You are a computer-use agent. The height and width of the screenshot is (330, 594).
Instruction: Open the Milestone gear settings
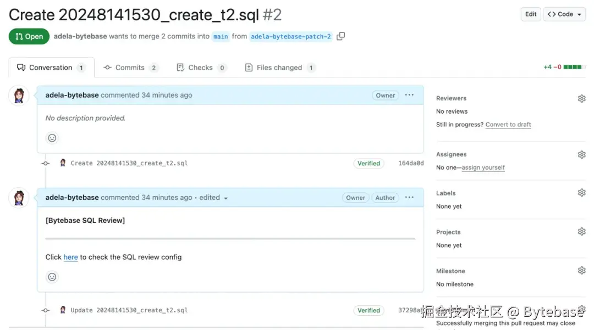point(581,270)
